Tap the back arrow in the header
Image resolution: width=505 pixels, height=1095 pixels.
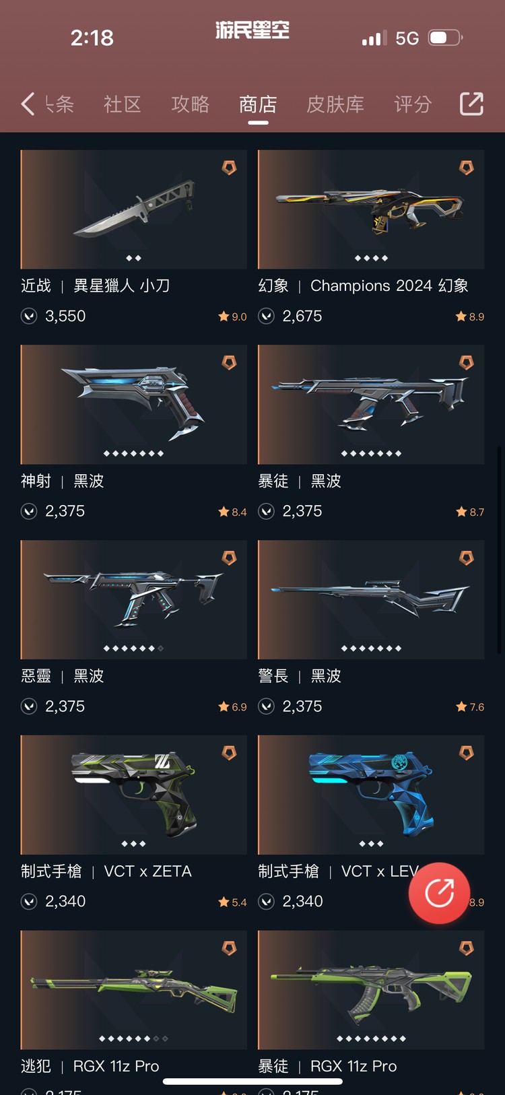(28, 104)
